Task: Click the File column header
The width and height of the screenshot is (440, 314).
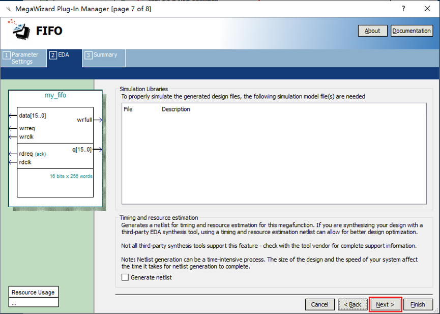Action: (x=128, y=109)
